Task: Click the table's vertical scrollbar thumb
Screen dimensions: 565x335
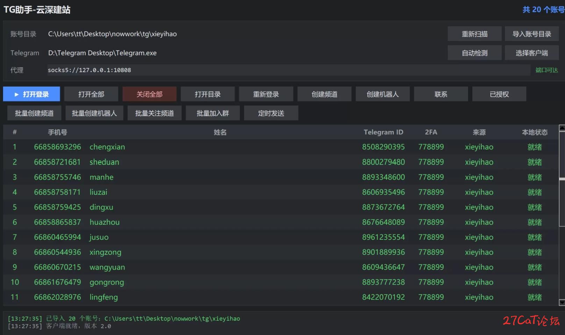Action: tap(562, 179)
